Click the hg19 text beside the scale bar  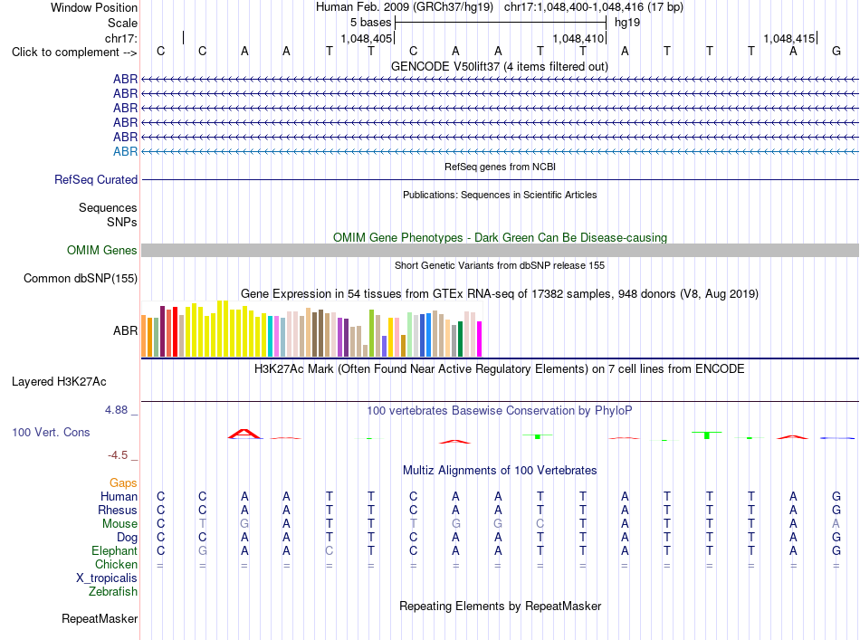tap(627, 23)
